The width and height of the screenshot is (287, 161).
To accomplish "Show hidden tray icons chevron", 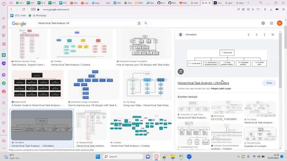I will [238, 157].
